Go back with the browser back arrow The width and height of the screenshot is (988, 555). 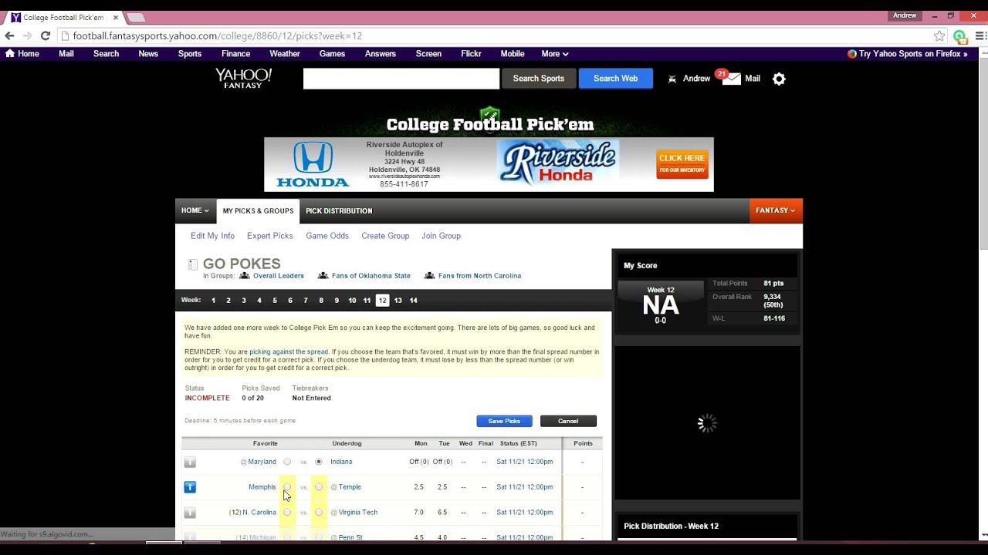point(9,35)
